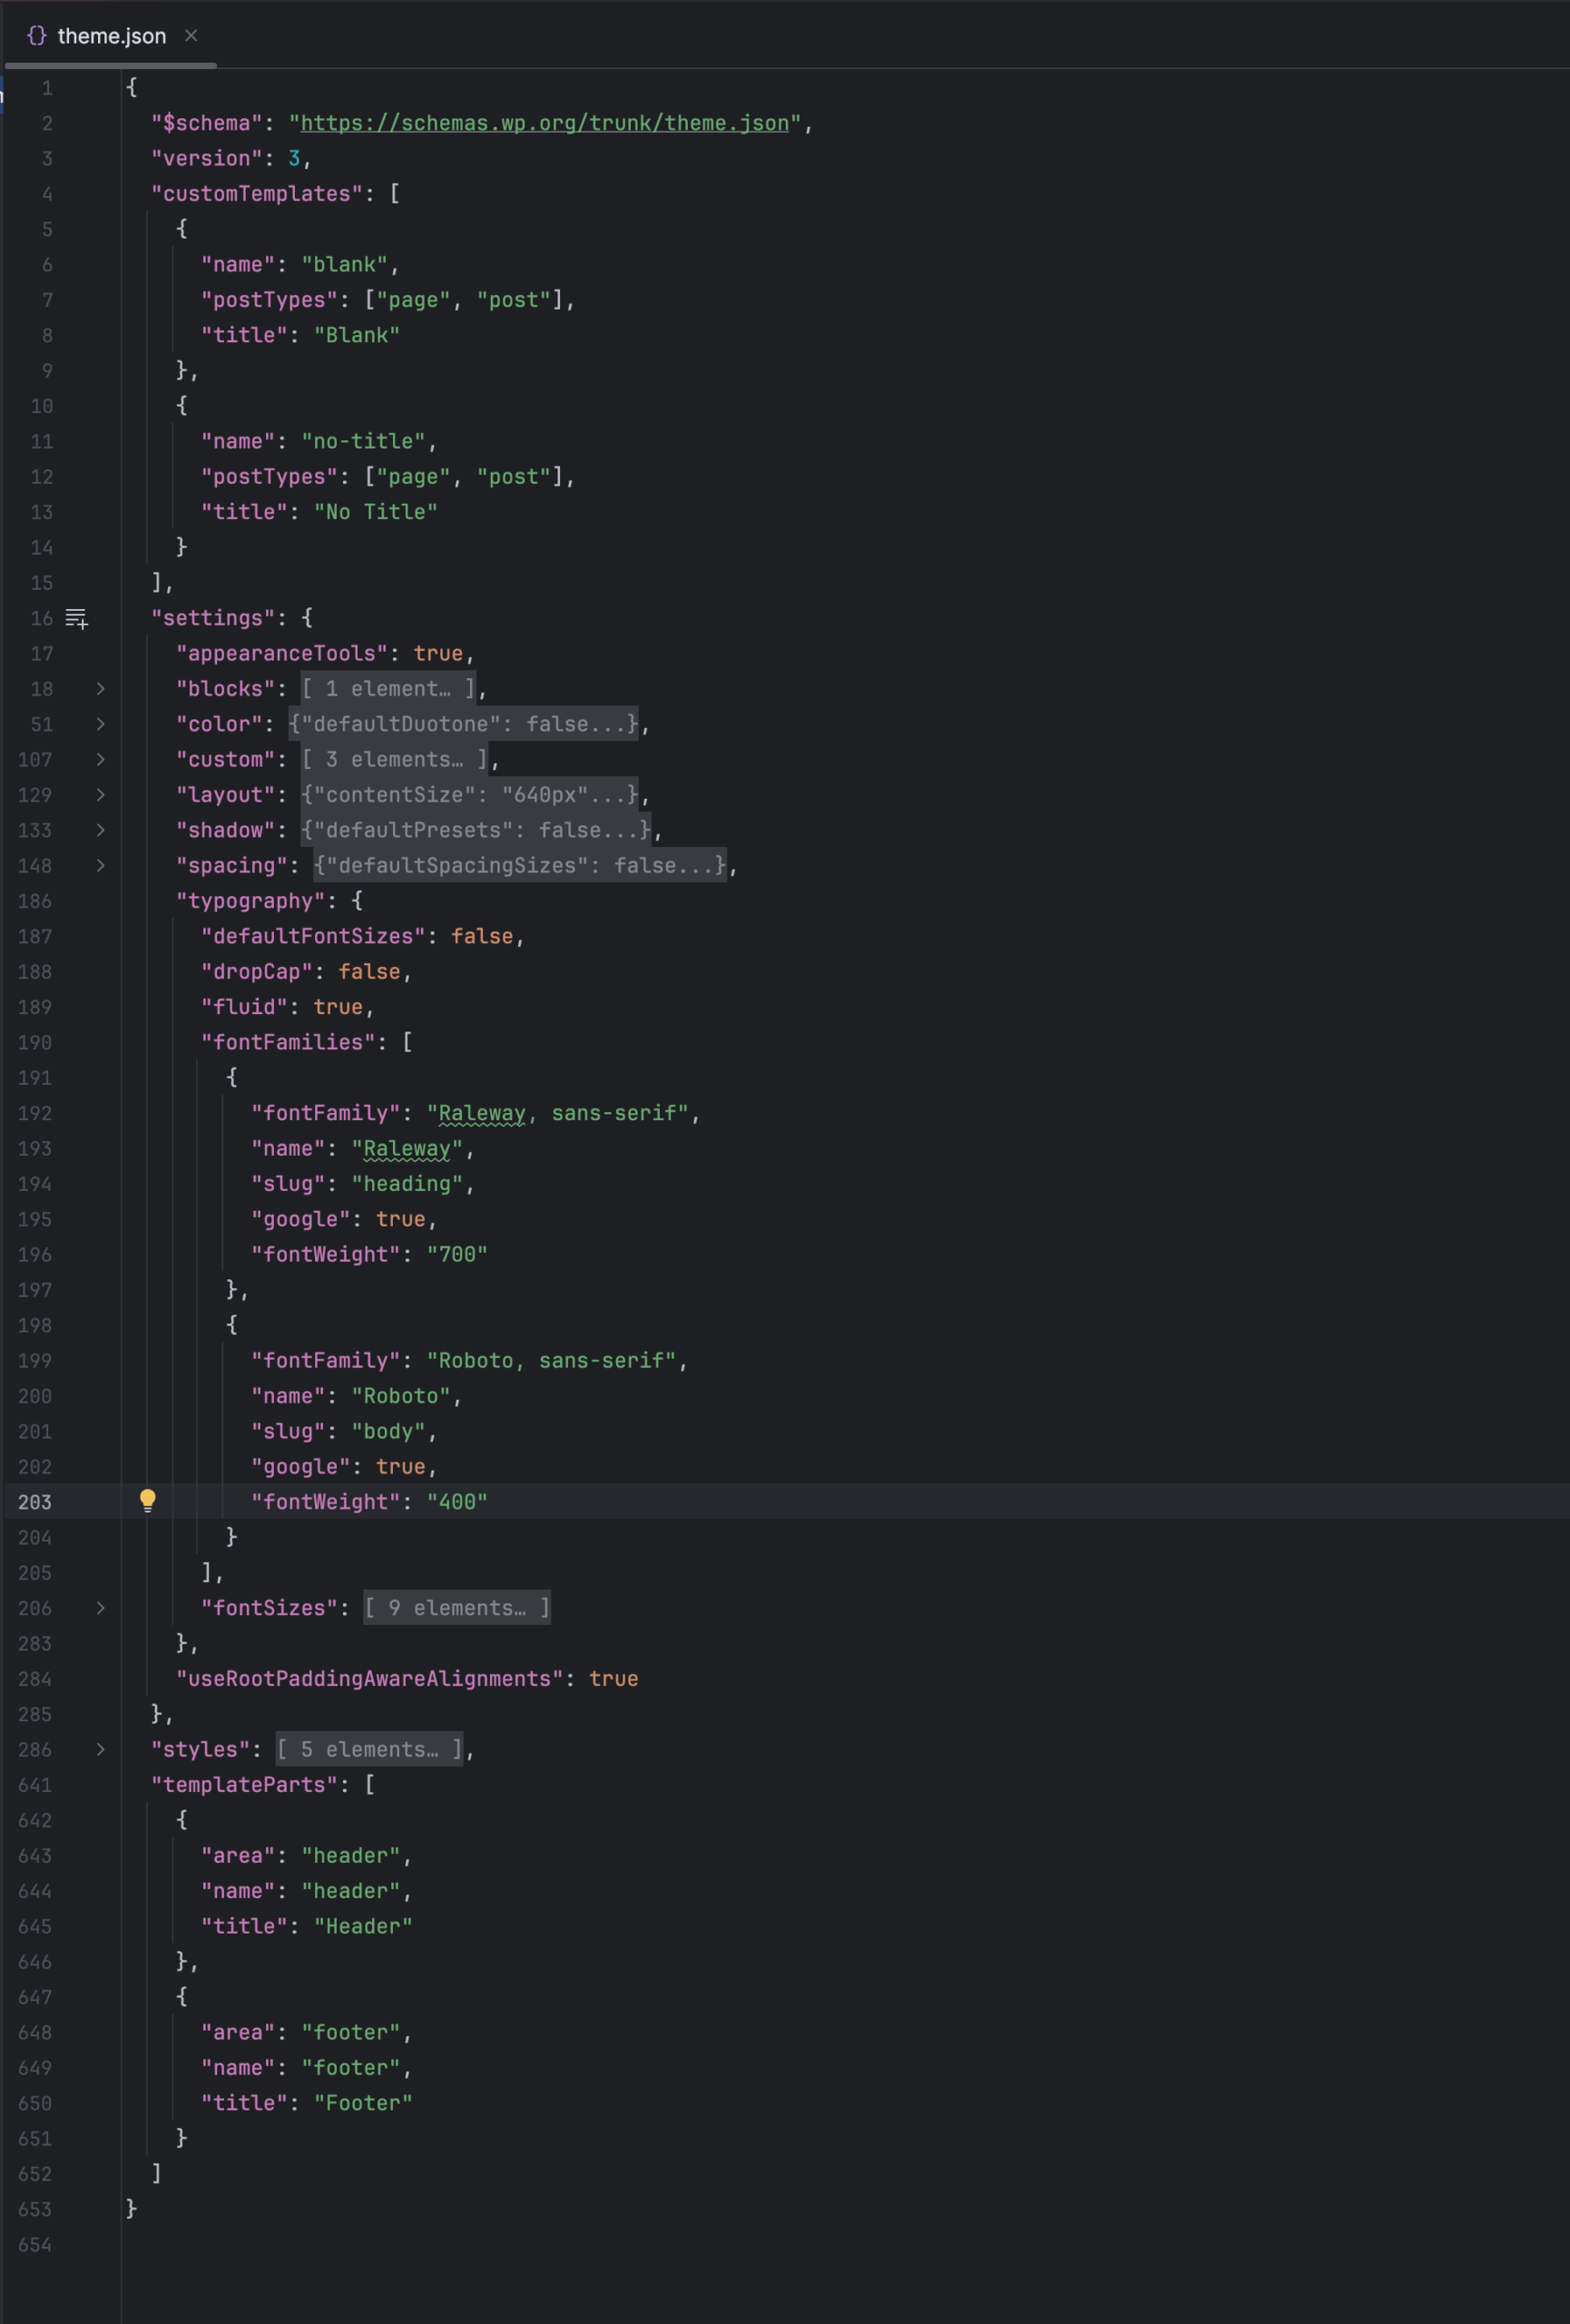Screen dimensions: 1570x2324
Task: Close the theme.json editor tab
Action: (x=191, y=36)
